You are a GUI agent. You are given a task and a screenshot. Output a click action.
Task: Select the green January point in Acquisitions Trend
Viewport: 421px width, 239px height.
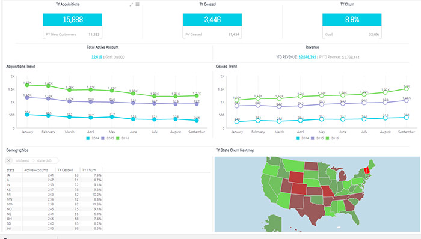(x=27, y=85)
